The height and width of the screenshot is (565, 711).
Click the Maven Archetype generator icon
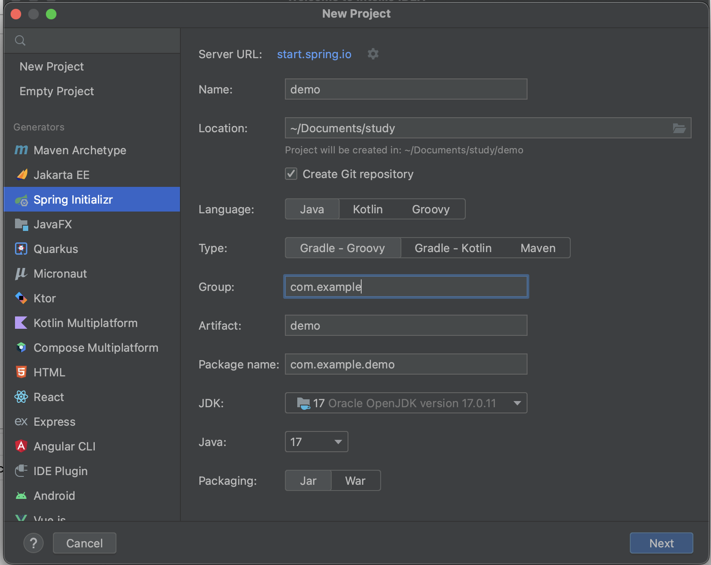21,150
